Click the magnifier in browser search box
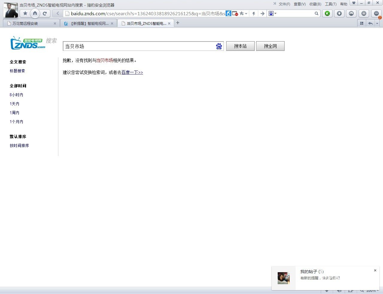The width and height of the screenshot is (383, 294). pos(317,13)
